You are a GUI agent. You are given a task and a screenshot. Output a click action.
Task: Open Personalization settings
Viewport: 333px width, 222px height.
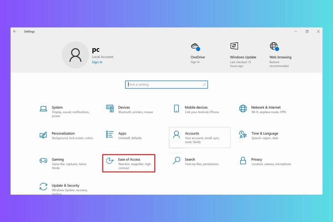pyautogui.click(x=43, y=135)
